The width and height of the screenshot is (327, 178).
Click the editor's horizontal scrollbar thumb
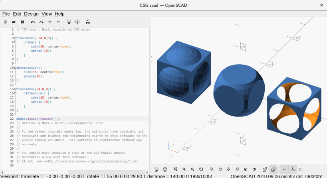(36, 172)
